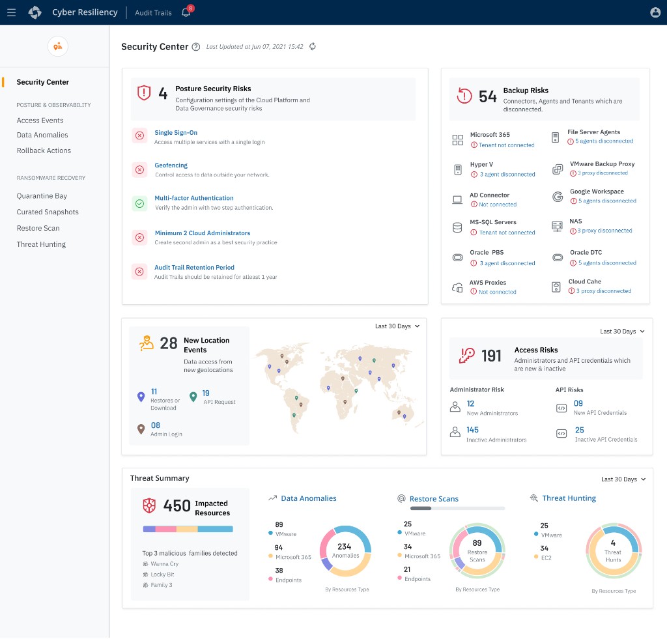Viewport: 667px width, 639px height.
Task: Click the Backup Risks clock icon
Action: click(x=464, y=95)
